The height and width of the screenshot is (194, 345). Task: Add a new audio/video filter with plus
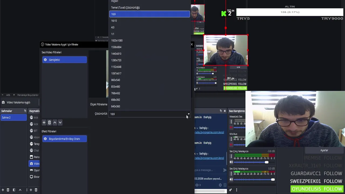point(44,123)
